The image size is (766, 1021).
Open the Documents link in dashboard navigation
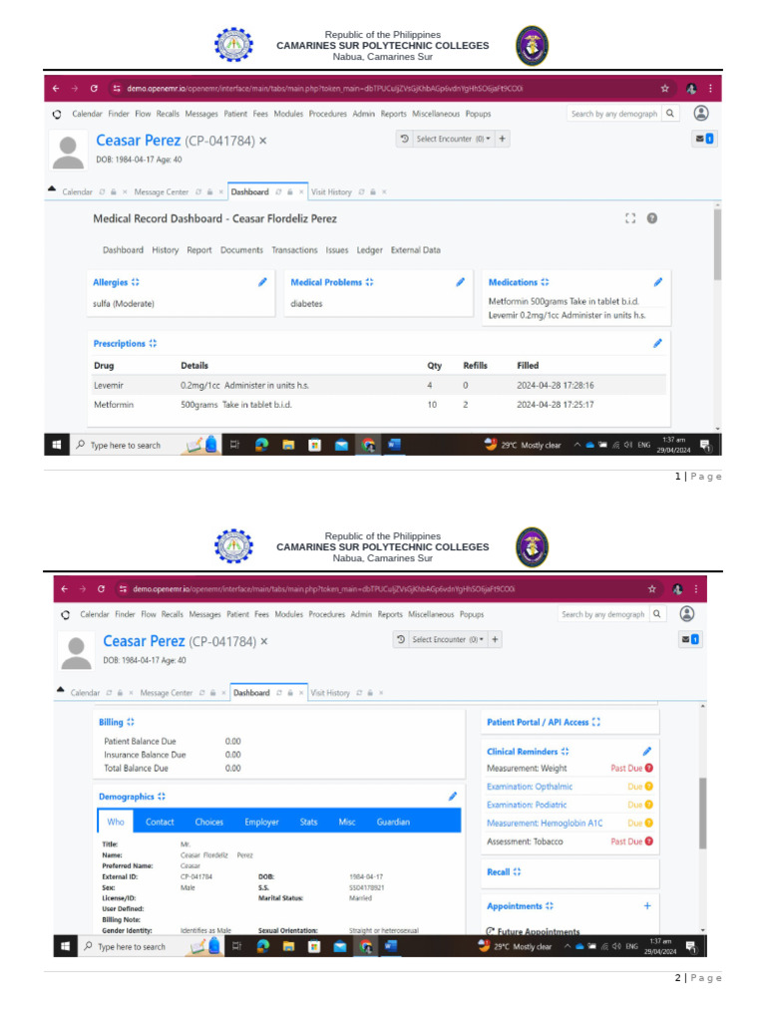click(x=241, y=250)
